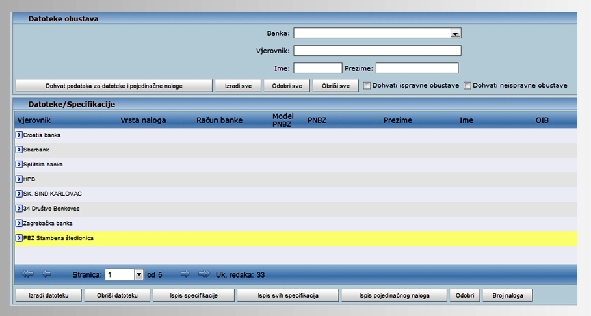Expand the Zagrebačka banka row
The width and height of the screenshot is (591, 316).
click(19, 223)
